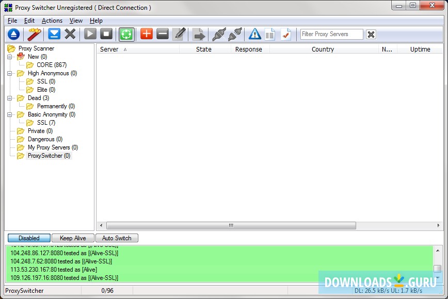Click the first plug connect icon

point(219,34)
